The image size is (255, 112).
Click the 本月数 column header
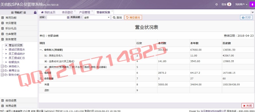coord(162,43)
